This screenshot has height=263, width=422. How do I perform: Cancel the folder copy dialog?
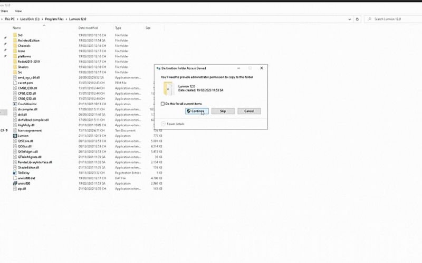249,111
